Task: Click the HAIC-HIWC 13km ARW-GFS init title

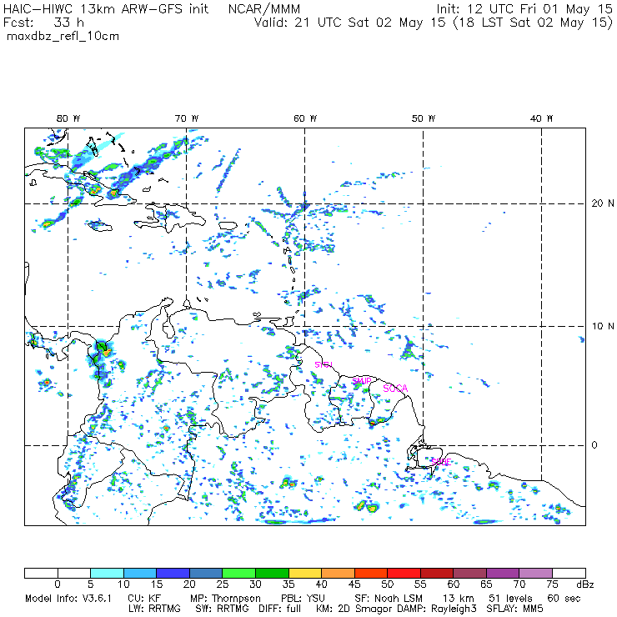Action: [x=105, y=9]
